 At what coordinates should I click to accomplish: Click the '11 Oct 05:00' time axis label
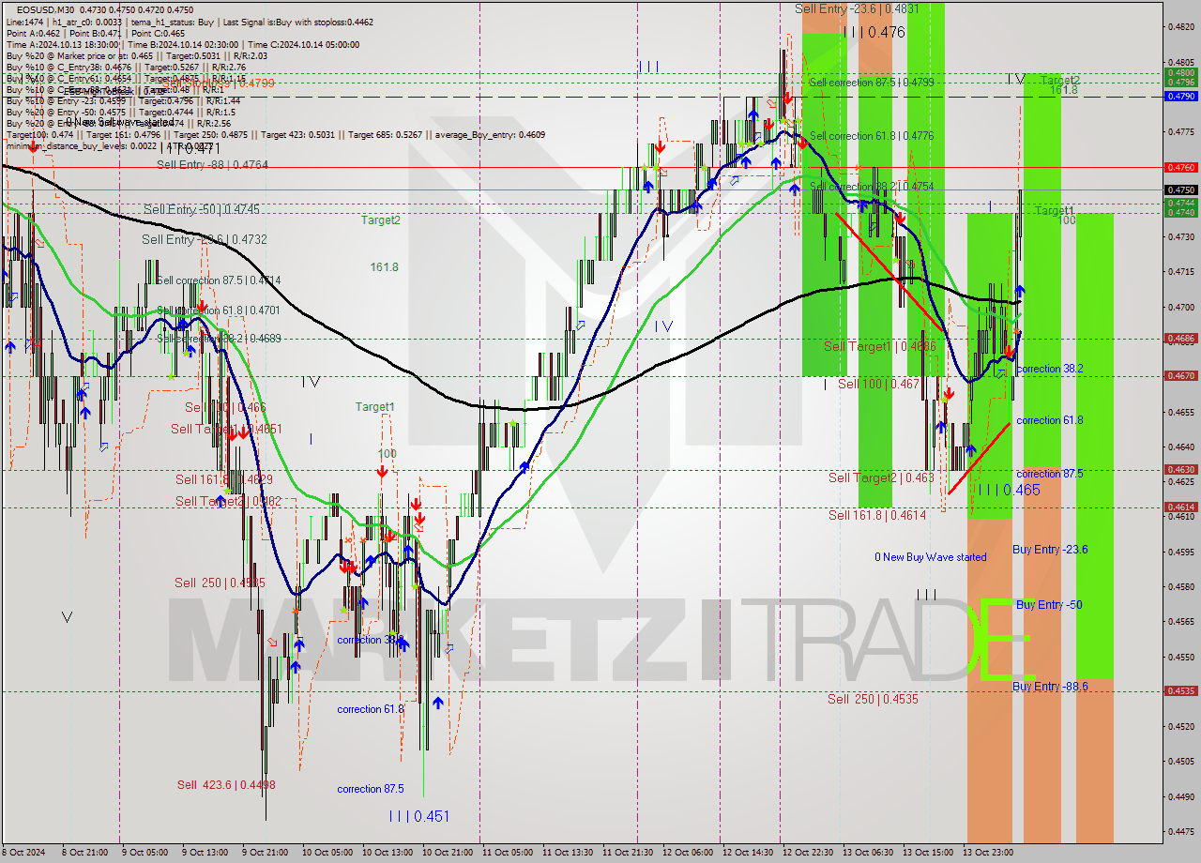click(507, 853)
